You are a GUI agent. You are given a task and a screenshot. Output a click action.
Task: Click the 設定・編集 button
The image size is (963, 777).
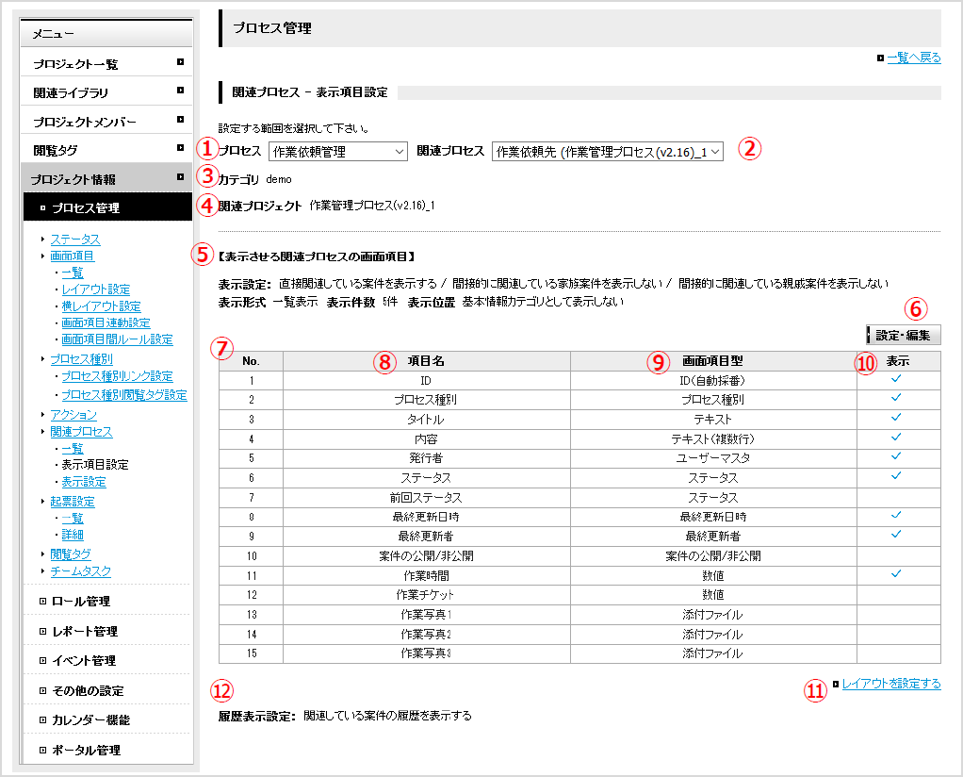903,335
